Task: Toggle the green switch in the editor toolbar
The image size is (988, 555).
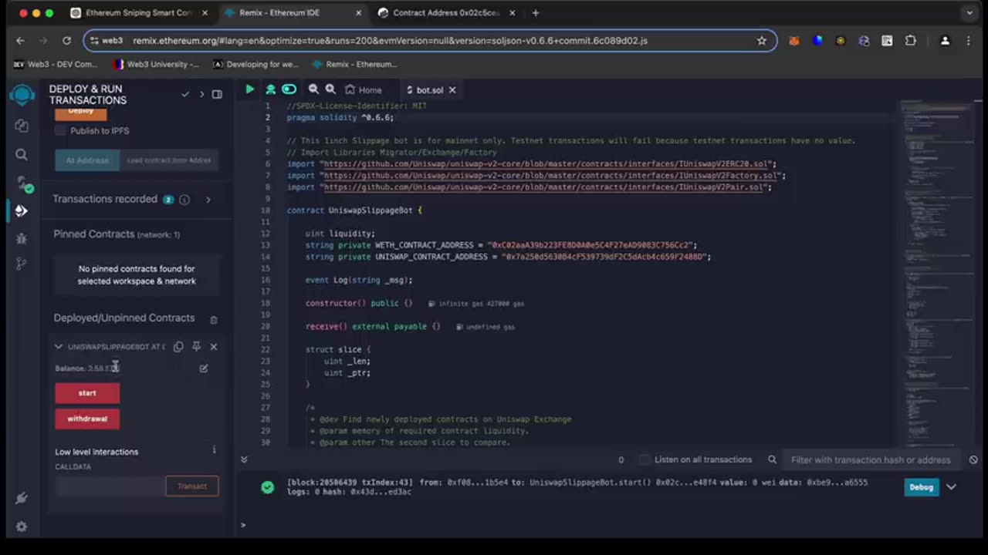Action: pos(289,89)
